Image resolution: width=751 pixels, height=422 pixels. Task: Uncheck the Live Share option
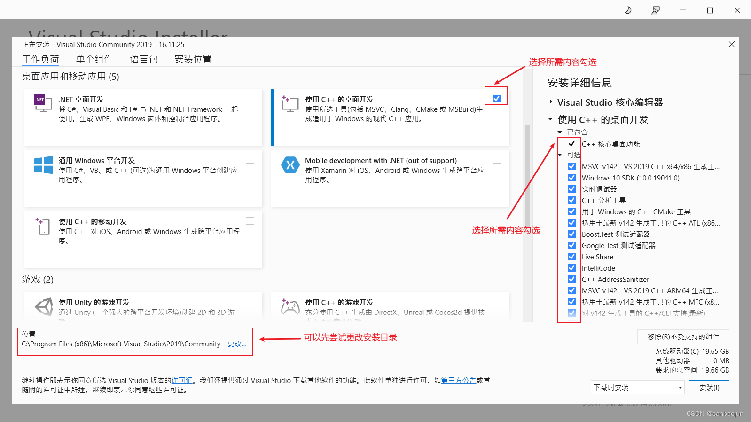[x=572, y=257]
